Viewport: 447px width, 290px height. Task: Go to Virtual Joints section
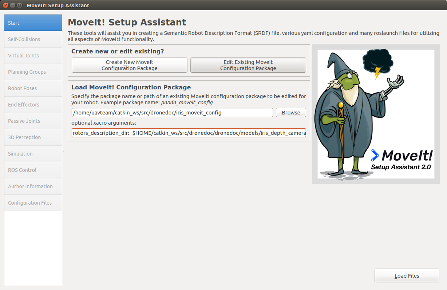click(x=33, y=56)
